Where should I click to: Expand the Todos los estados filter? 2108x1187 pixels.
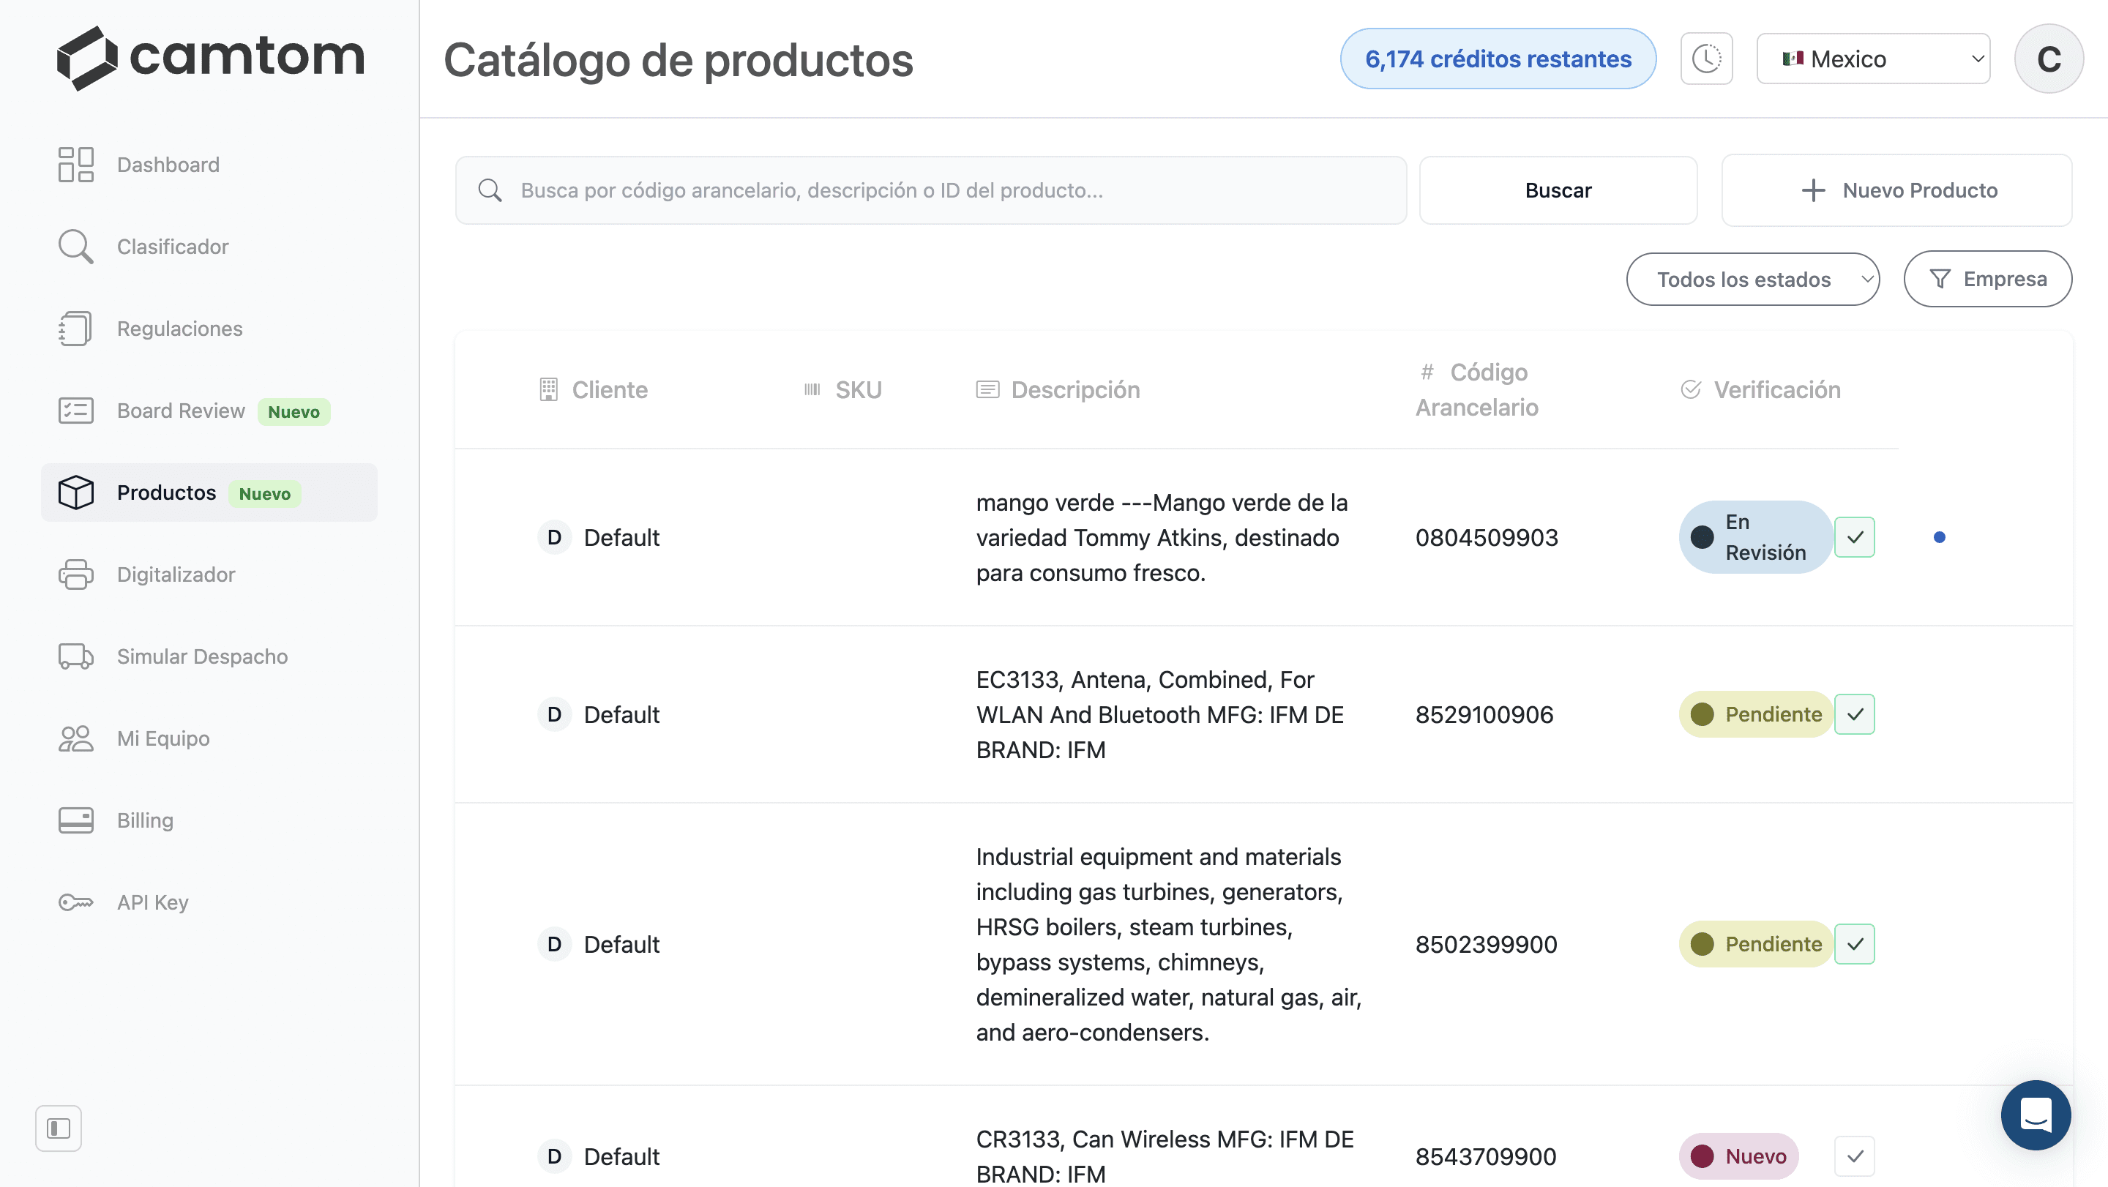(x=1753, y=279)
